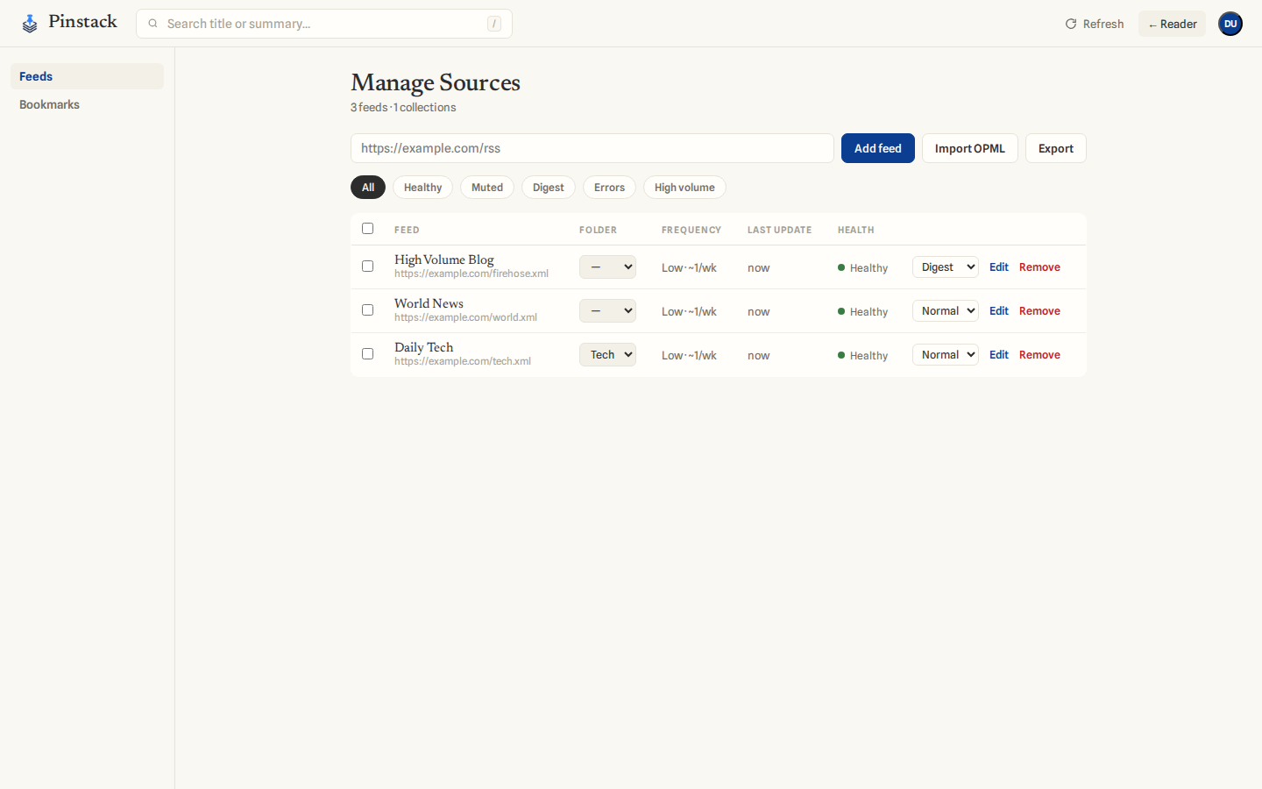Image resolution: width=1262 pixels, height=789 pixels.
Task: Open Digest mode dropdown for High Volume Blog
Action: (x=945, y=267)
